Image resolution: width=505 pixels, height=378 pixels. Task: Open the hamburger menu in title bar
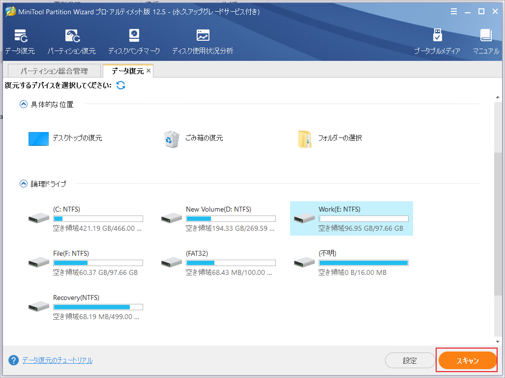pos(453,11)
